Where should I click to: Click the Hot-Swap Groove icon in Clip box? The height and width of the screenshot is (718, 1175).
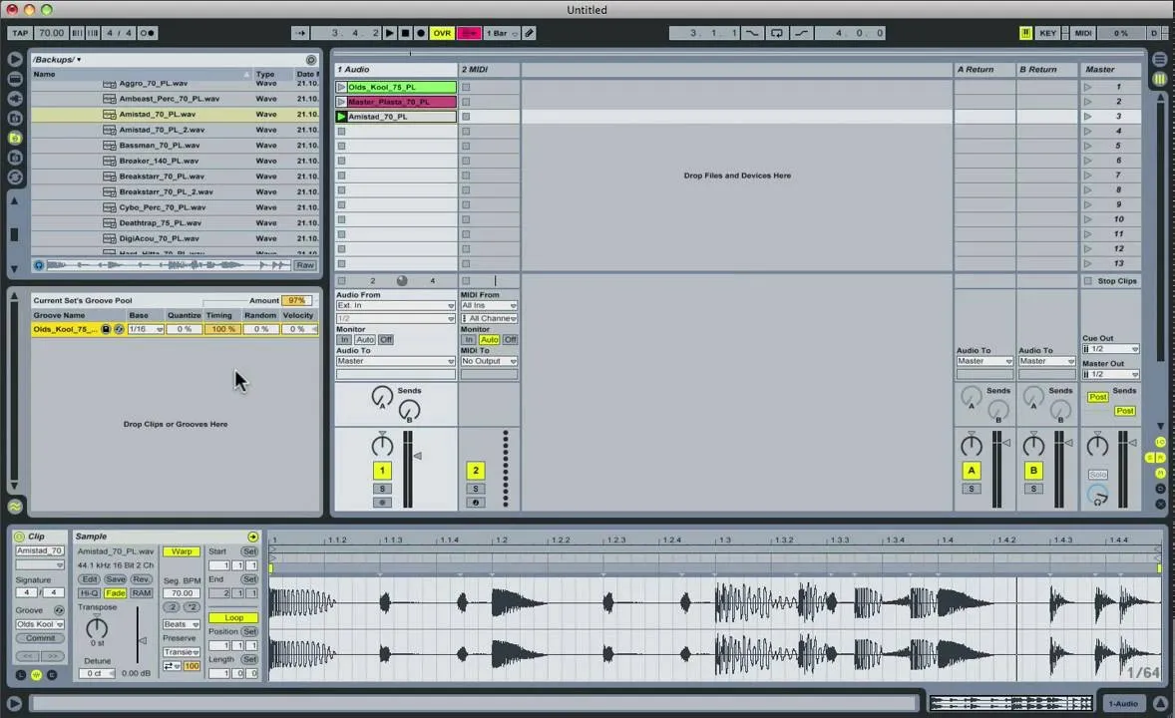point(59,610)
